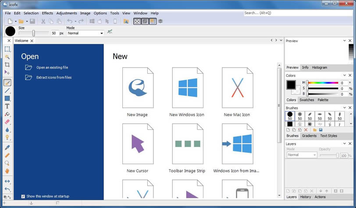The height and width of the screenshot is (208, 356).
Task: Toggle the grid display toolbar button
Action: point(153,22)
